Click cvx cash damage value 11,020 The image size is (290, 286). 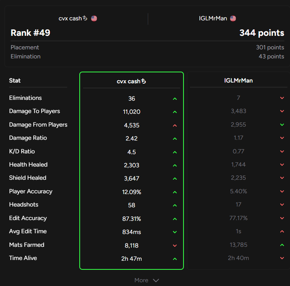[x=131, y=112]
